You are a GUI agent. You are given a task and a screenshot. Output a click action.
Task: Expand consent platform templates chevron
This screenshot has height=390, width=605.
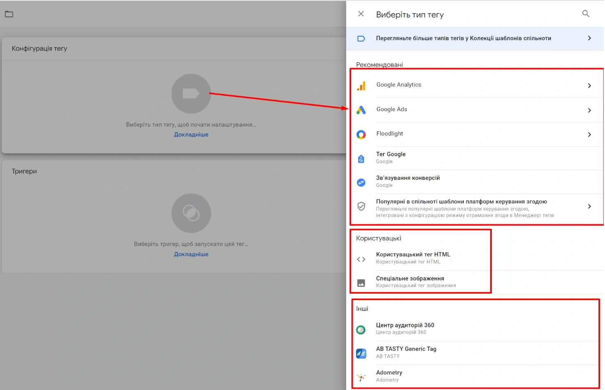pyautogui.click(x=589, y=206)
